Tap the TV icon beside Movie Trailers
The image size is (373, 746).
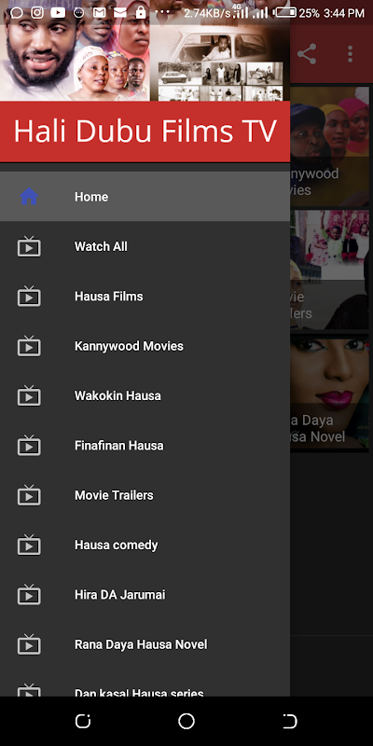click(x=29, y=495)
